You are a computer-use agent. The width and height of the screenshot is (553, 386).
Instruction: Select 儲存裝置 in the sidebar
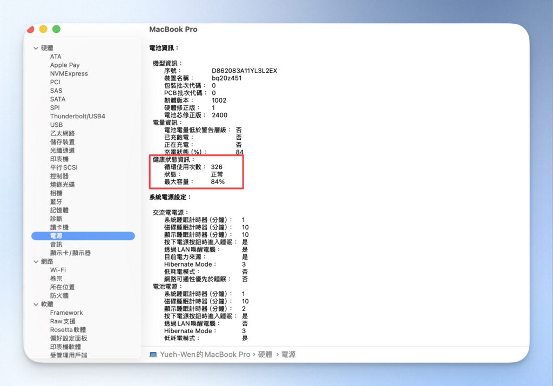coord(63,141)
